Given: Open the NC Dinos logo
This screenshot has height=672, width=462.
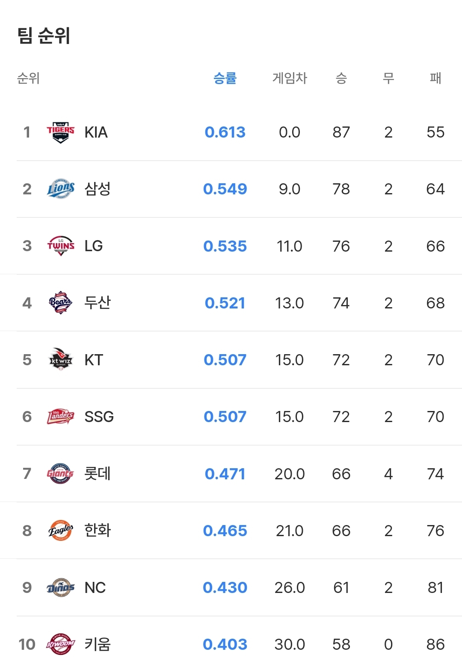Looking at the screenshot, I should click(x=60, y=587).
